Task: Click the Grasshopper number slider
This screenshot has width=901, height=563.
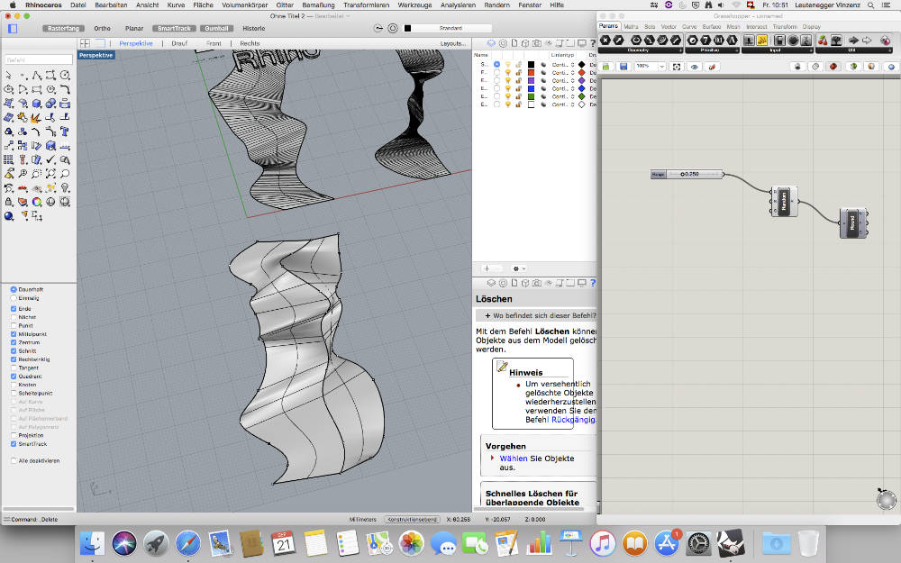Action: pos(687,174)
